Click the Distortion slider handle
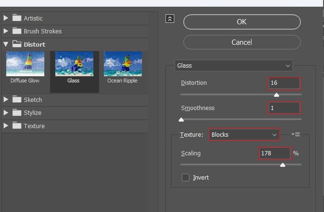Image resolution: width=324 pixels, height=212 pixels. pyautogui.click(x=276, y=95)
